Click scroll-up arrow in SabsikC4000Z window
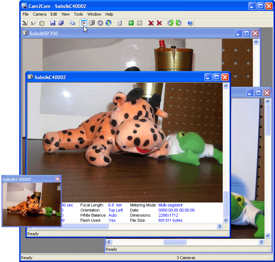 click(x=226, y=86)
